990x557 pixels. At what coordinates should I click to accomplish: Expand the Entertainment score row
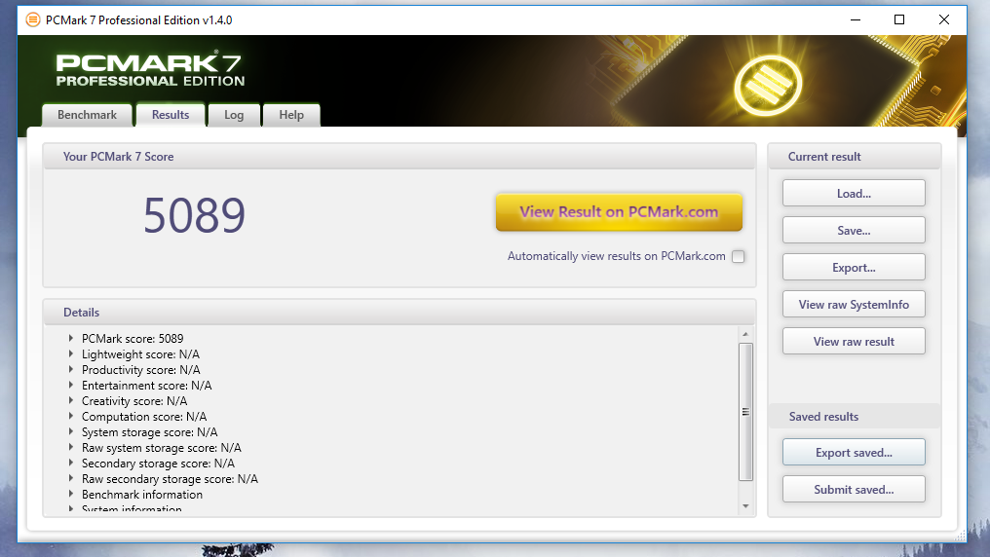click(71, 385)
